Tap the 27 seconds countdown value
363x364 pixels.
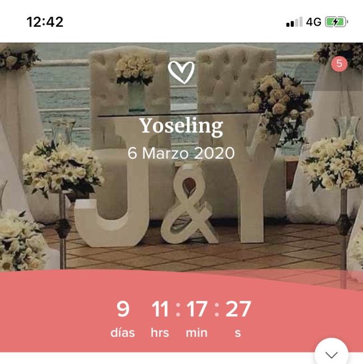tap(238, 309)
